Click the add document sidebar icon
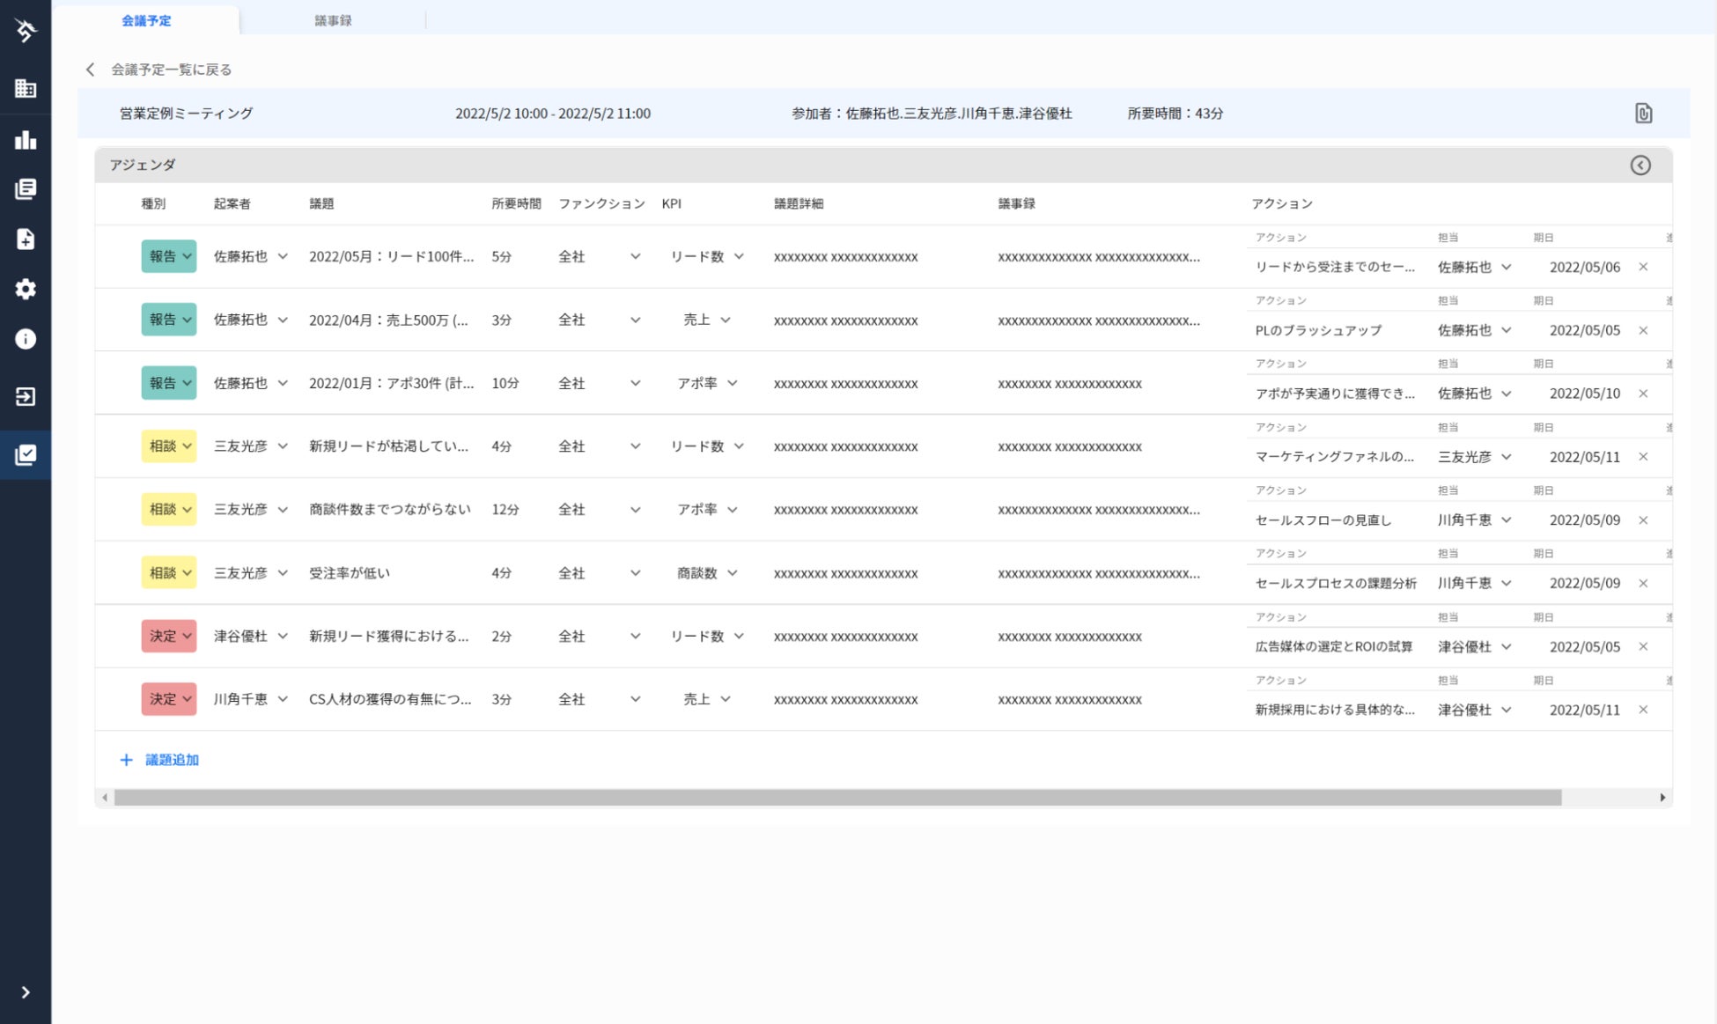The height and width of the screenshot is (1024, 1717). pos(26,239)
